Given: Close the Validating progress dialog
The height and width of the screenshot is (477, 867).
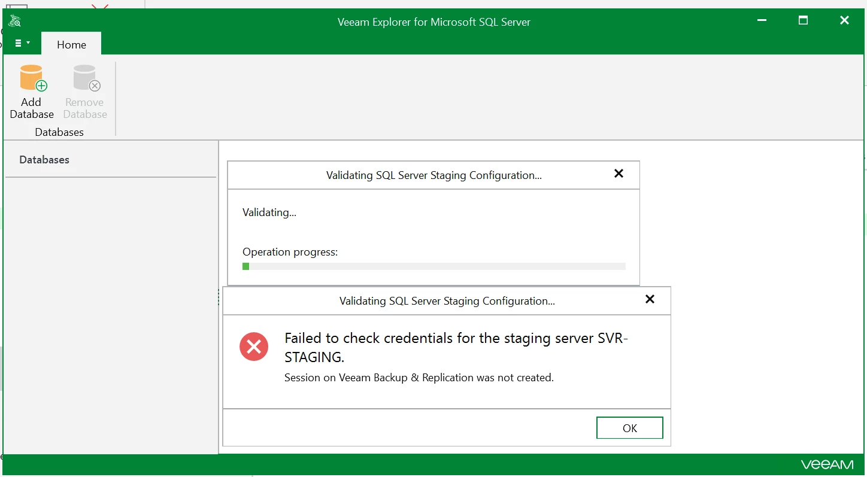Looking at the screenshot, I should coord(619,174).
